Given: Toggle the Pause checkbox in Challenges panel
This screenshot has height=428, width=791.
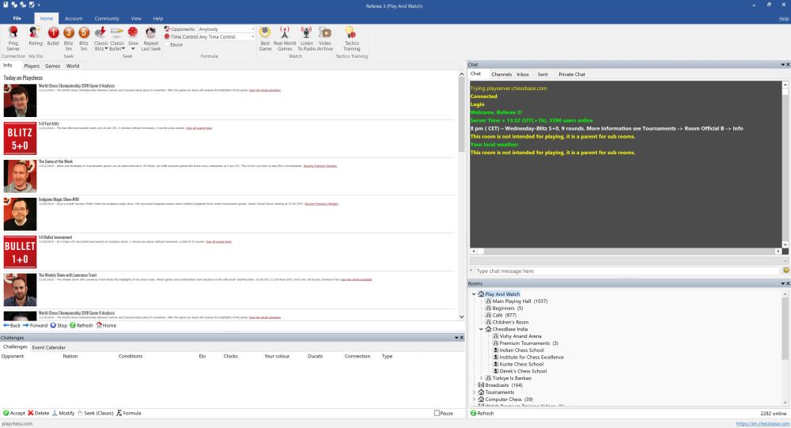Looking at the screenshot, I should (437, 413).
